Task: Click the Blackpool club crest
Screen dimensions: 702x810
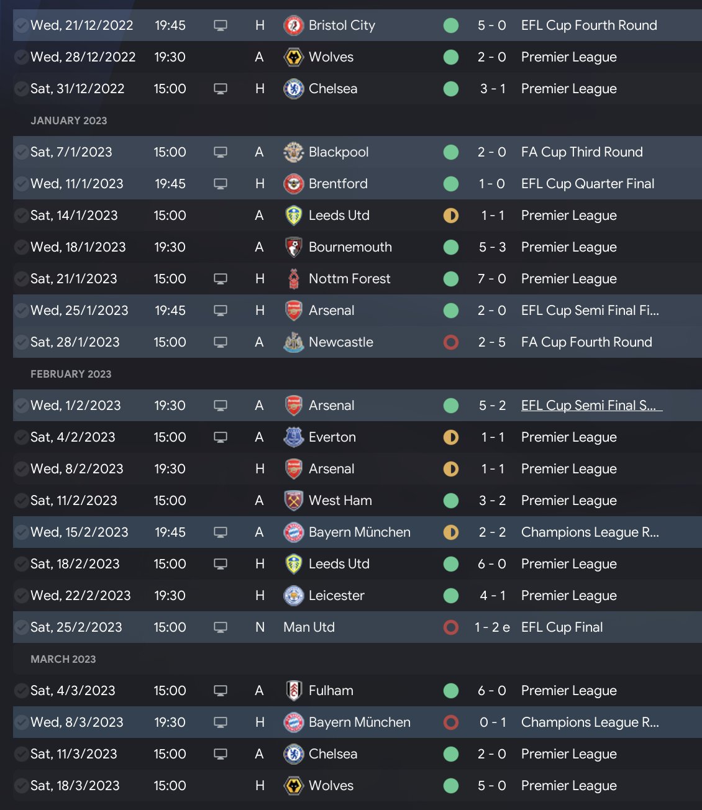Action: [293, 152]
